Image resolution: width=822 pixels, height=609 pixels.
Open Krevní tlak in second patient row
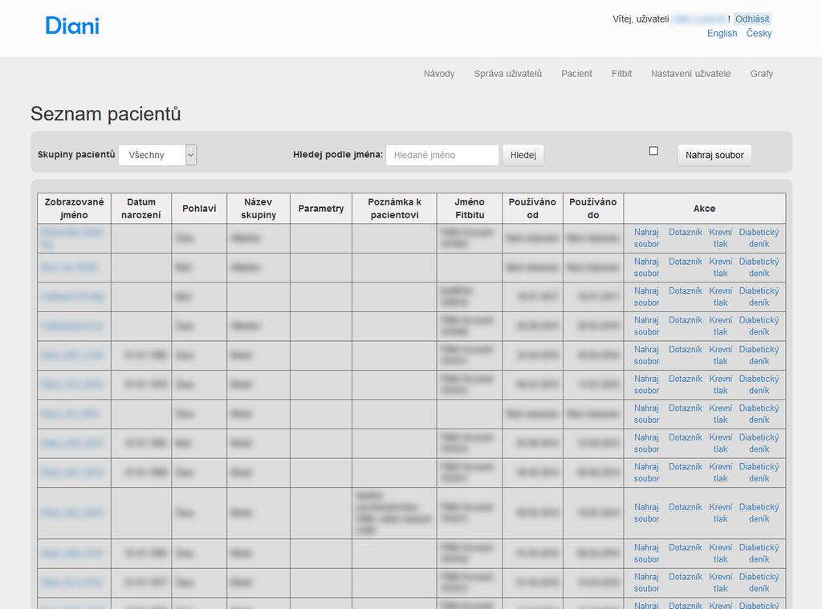click(720, 267)
